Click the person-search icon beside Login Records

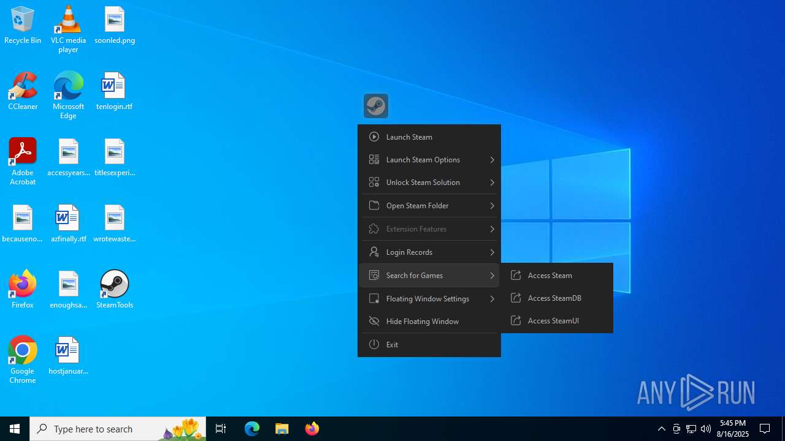374,252
